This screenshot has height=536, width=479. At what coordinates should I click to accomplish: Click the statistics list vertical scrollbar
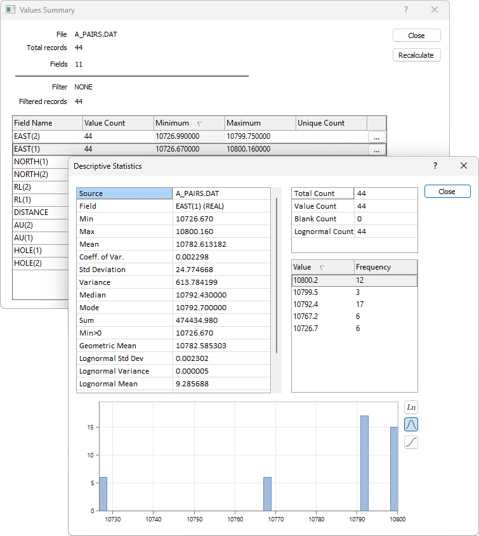[276, 275]
